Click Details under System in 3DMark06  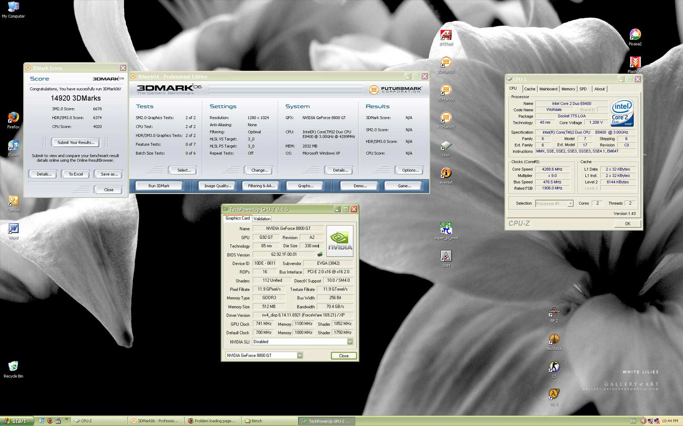coord(340,170)
